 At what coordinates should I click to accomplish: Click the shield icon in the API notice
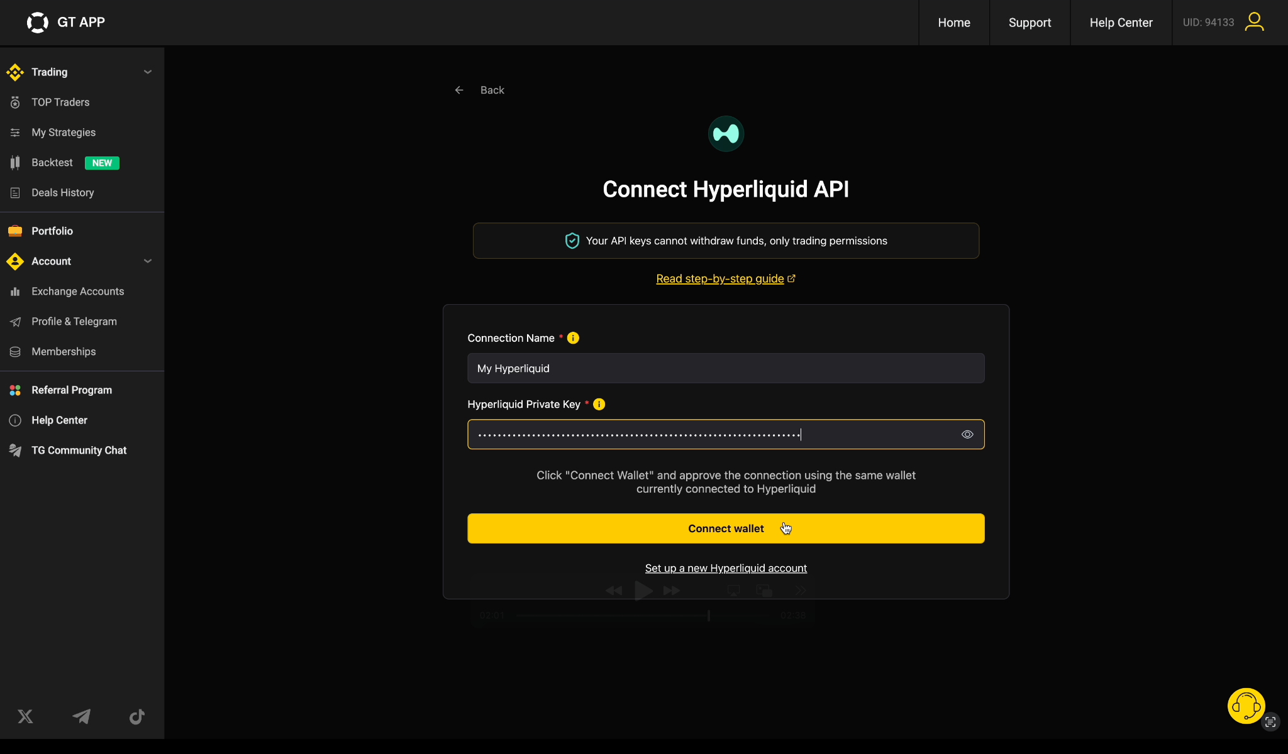(x=572, y=241)
